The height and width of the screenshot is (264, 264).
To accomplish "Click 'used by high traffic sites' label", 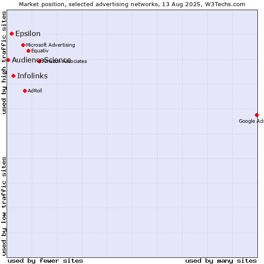I will 4,62.
